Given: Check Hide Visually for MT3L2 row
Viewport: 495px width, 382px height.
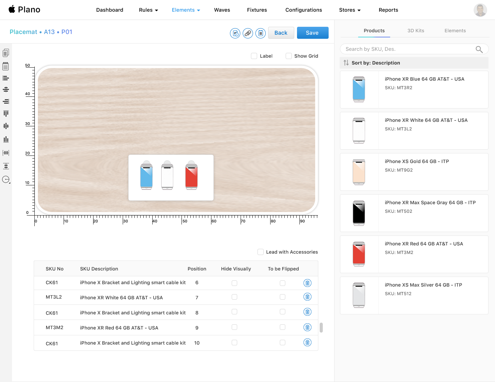Looking at the screenshot, I should (234, 297).
